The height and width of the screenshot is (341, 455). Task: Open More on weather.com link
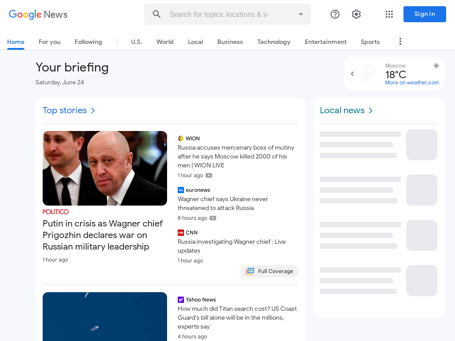click(412, 82)
